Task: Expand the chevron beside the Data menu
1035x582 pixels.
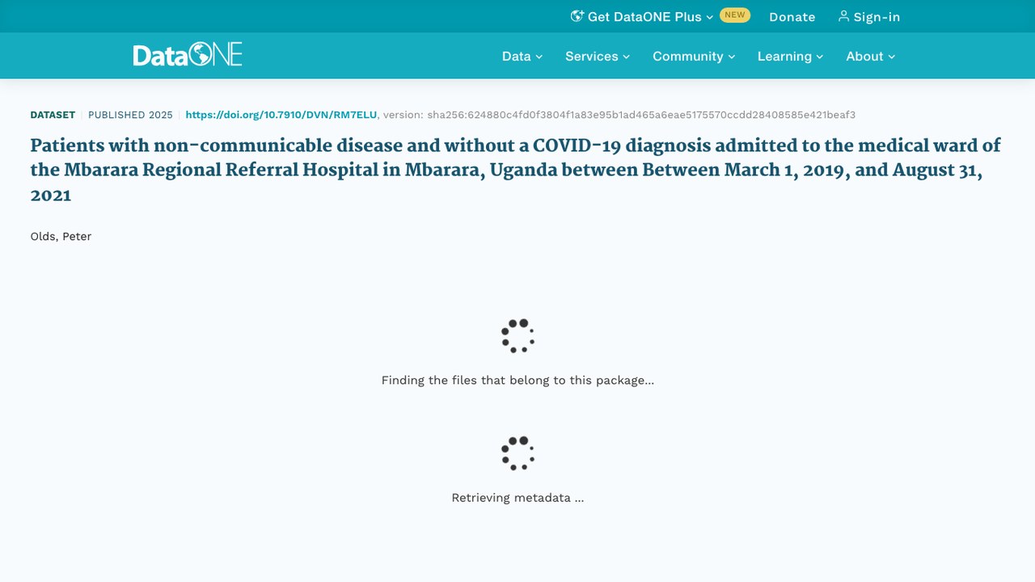Action: (x=539, y=57)
